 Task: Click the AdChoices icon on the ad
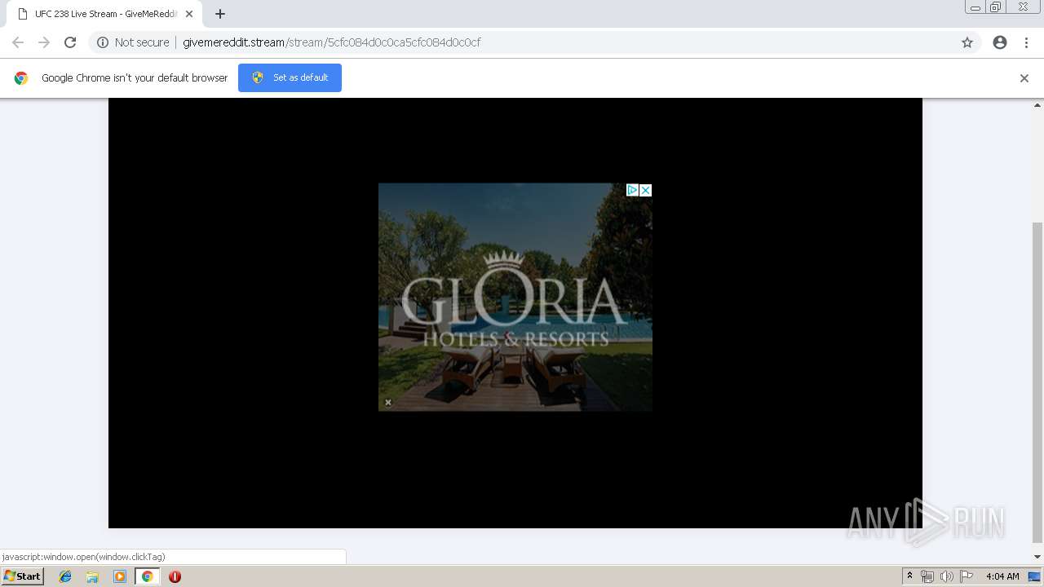(x=632, y=190)
